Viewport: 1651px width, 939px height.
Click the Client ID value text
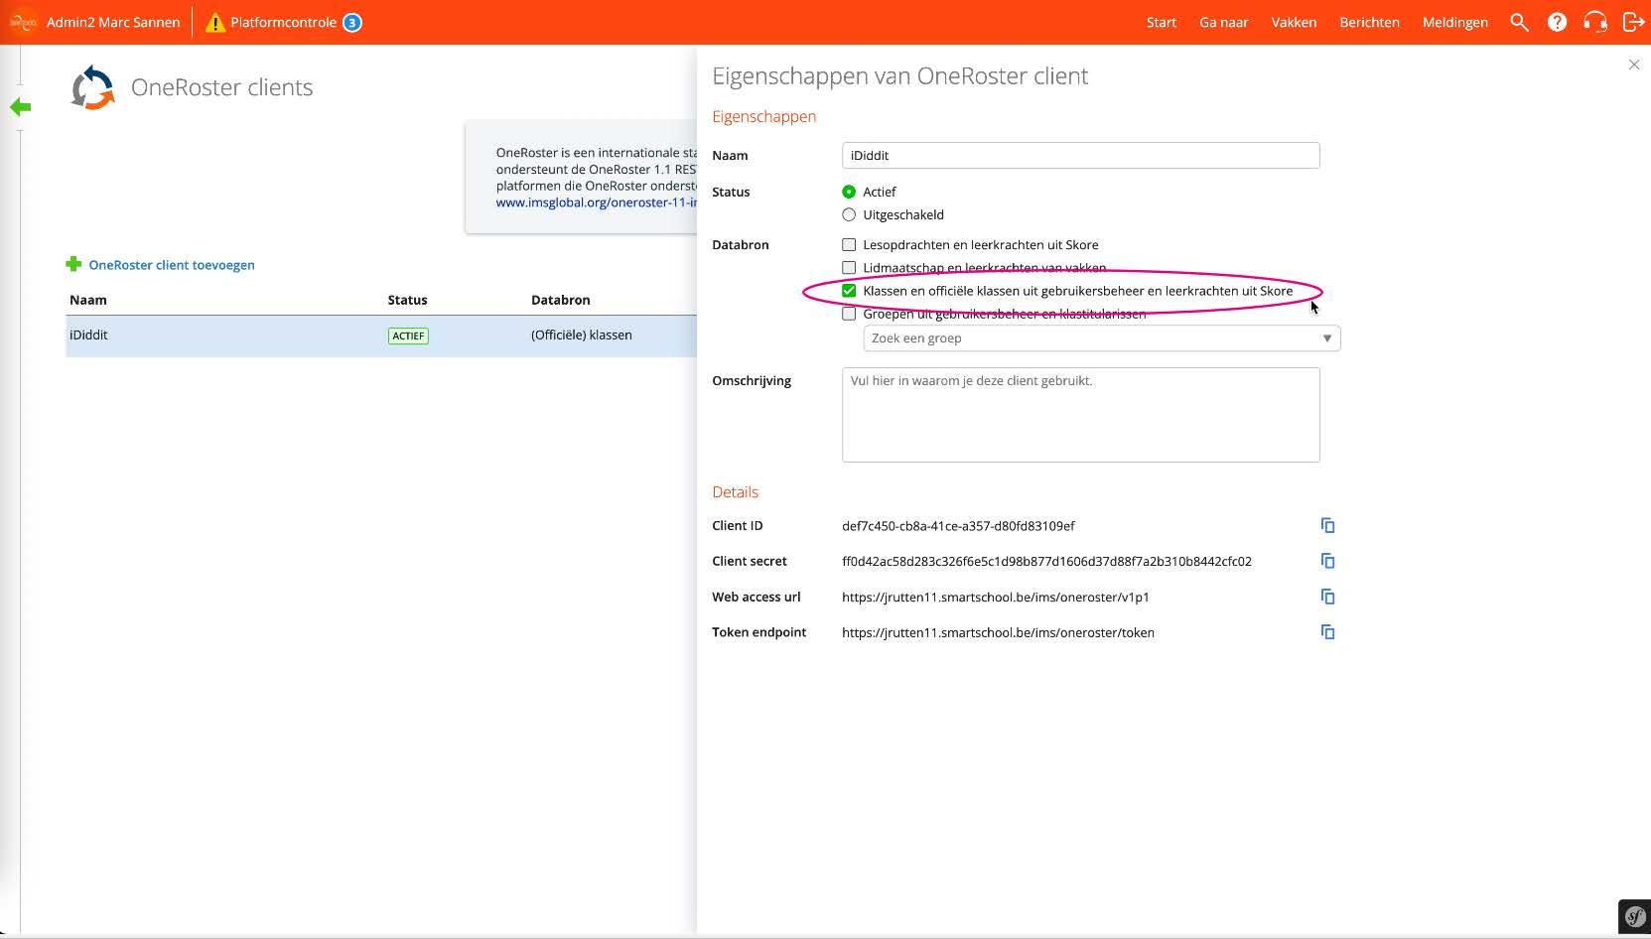(958, 526)
